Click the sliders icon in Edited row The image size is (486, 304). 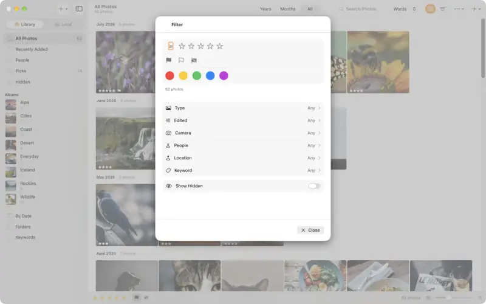[168, 120]
